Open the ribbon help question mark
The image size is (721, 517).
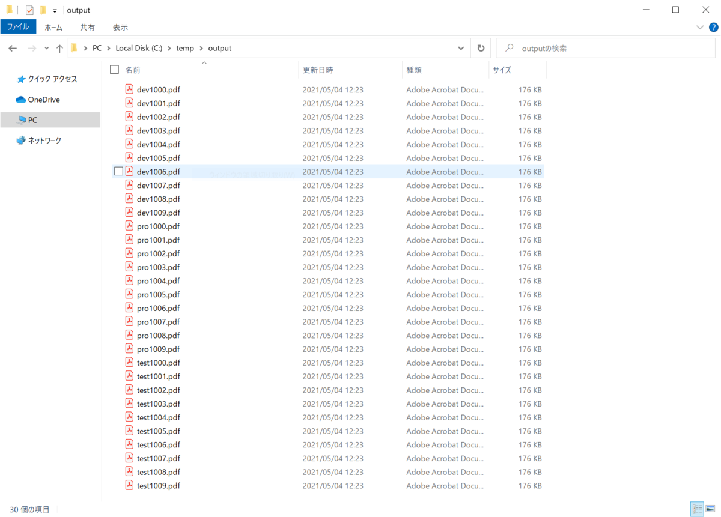click(x=714, y=27)
